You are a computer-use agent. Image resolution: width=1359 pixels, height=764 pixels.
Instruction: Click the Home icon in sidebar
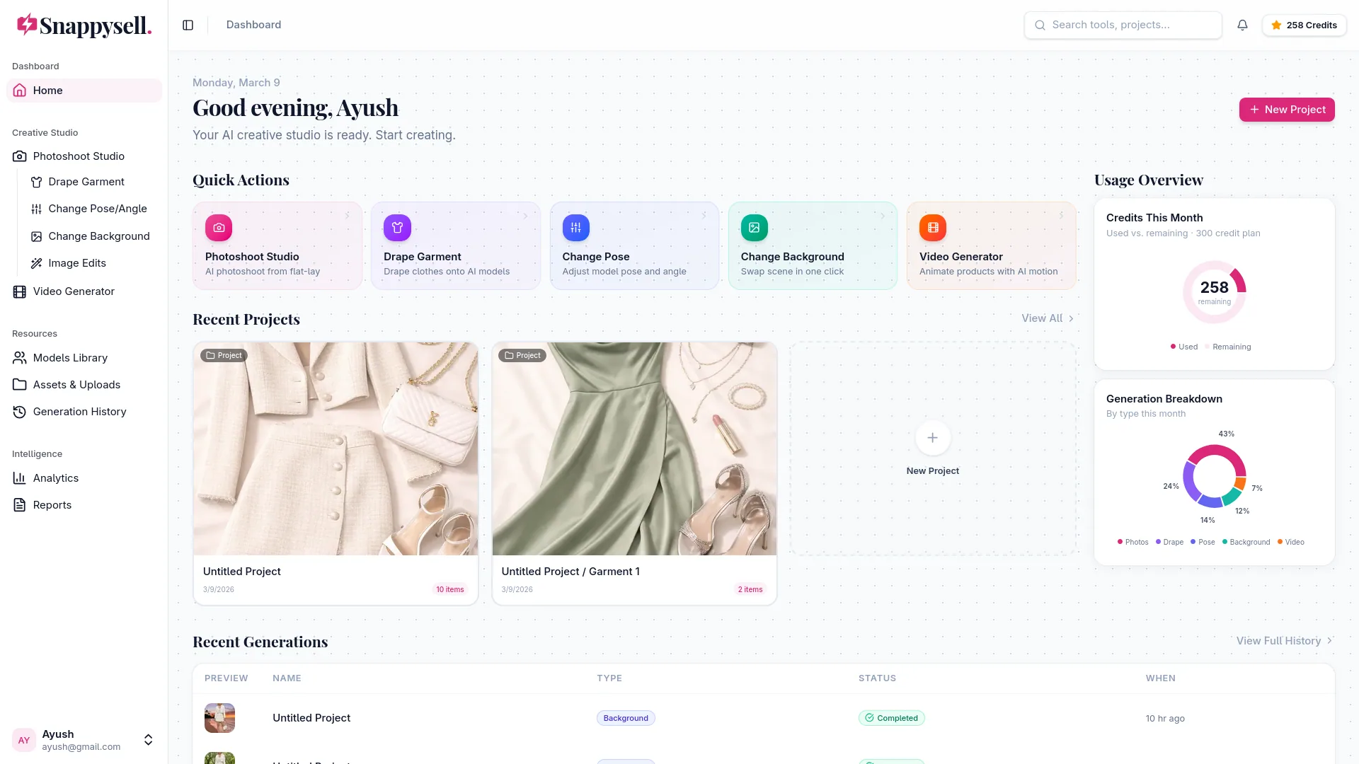coord(20,91)
